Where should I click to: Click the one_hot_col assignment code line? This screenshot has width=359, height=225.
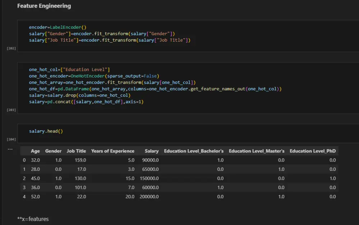(69, 70)
